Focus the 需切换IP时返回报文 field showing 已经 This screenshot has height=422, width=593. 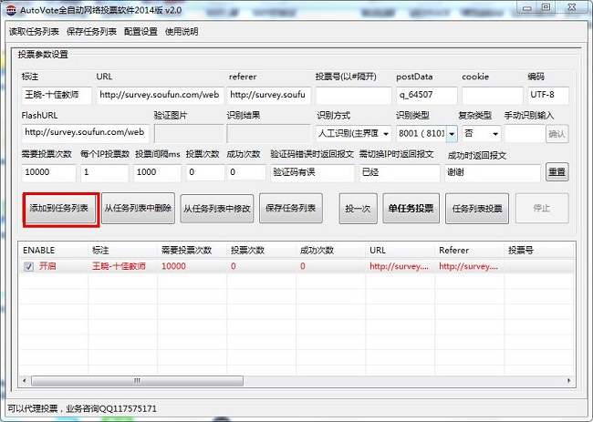[400, 172]
